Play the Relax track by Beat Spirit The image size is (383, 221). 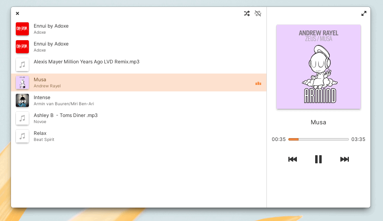tap(138, 136)
